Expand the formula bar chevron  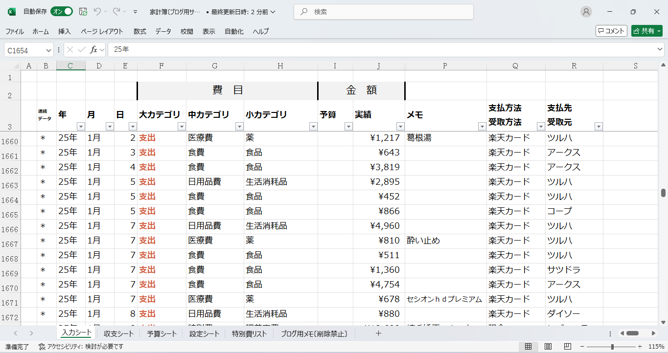click(x=660, y=50)
